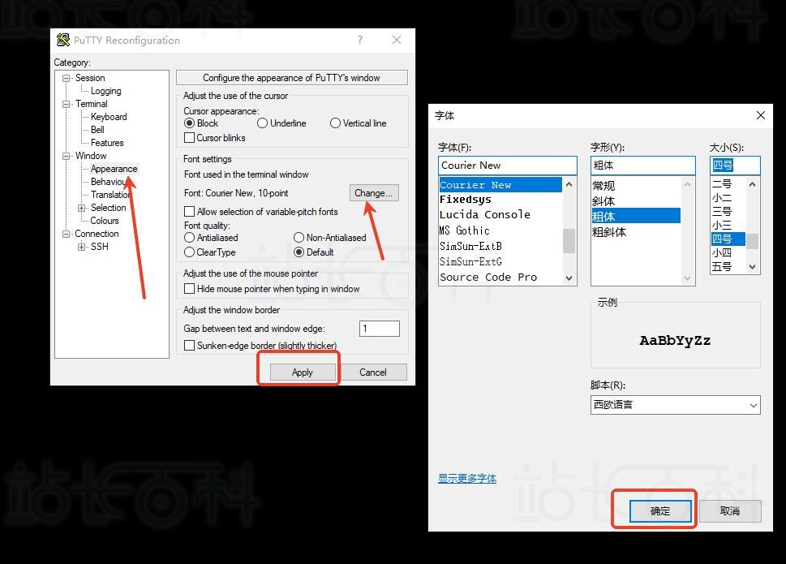Viewport: 786px width, 564px height.
Task: Open the 显示更多字体 link
Action: click(x=467, y=479)
